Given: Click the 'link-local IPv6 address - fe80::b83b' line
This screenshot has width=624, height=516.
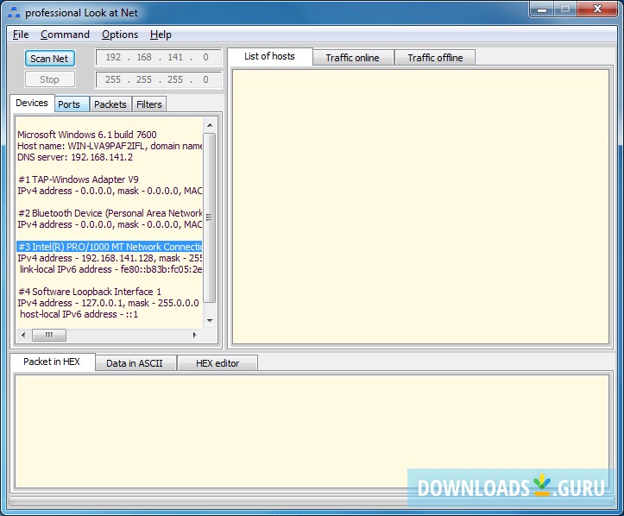Looking at the screenshot, I should (x=111, y=269).
